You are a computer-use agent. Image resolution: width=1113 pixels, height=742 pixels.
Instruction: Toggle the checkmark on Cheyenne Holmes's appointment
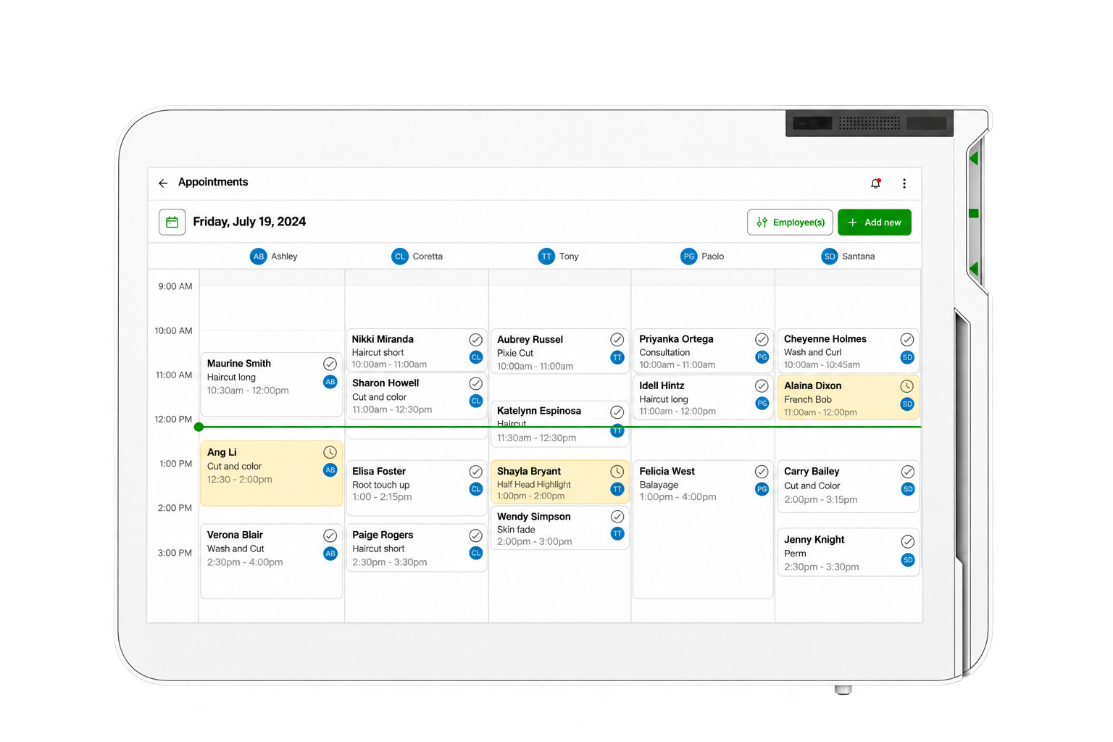[x=906, y=339]
